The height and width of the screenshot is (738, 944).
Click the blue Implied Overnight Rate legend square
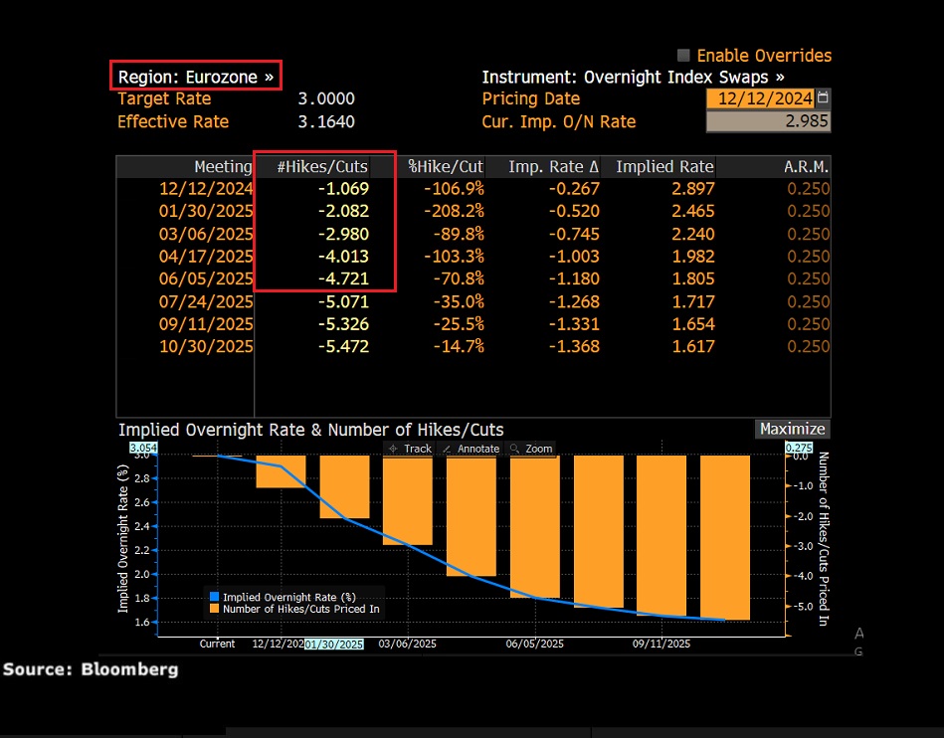[210, 597]
